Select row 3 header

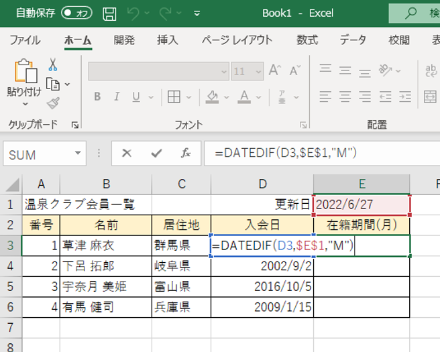11,245
